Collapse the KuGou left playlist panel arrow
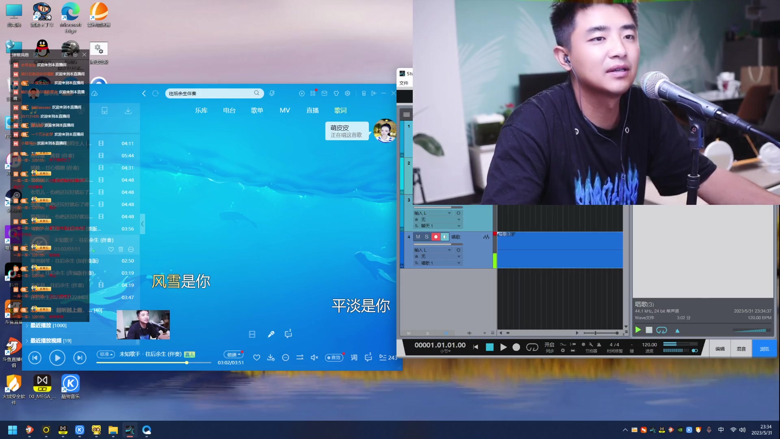Image resolution: width=780 pixels, height=439 pixels. coord(142,224)
